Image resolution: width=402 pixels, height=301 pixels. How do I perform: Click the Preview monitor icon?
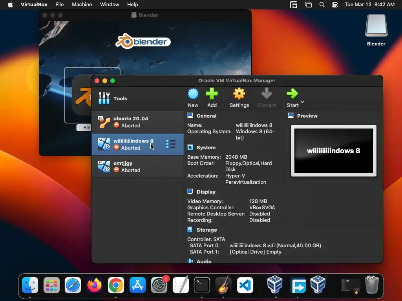tap(291, 116)
